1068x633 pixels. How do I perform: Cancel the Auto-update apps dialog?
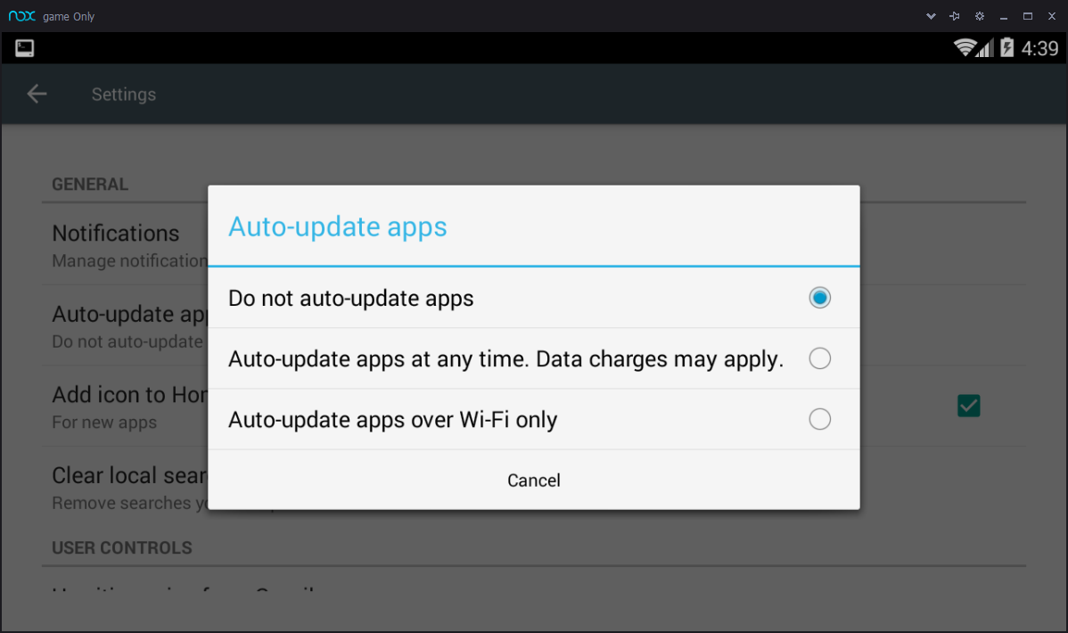[x=533, y=480]
